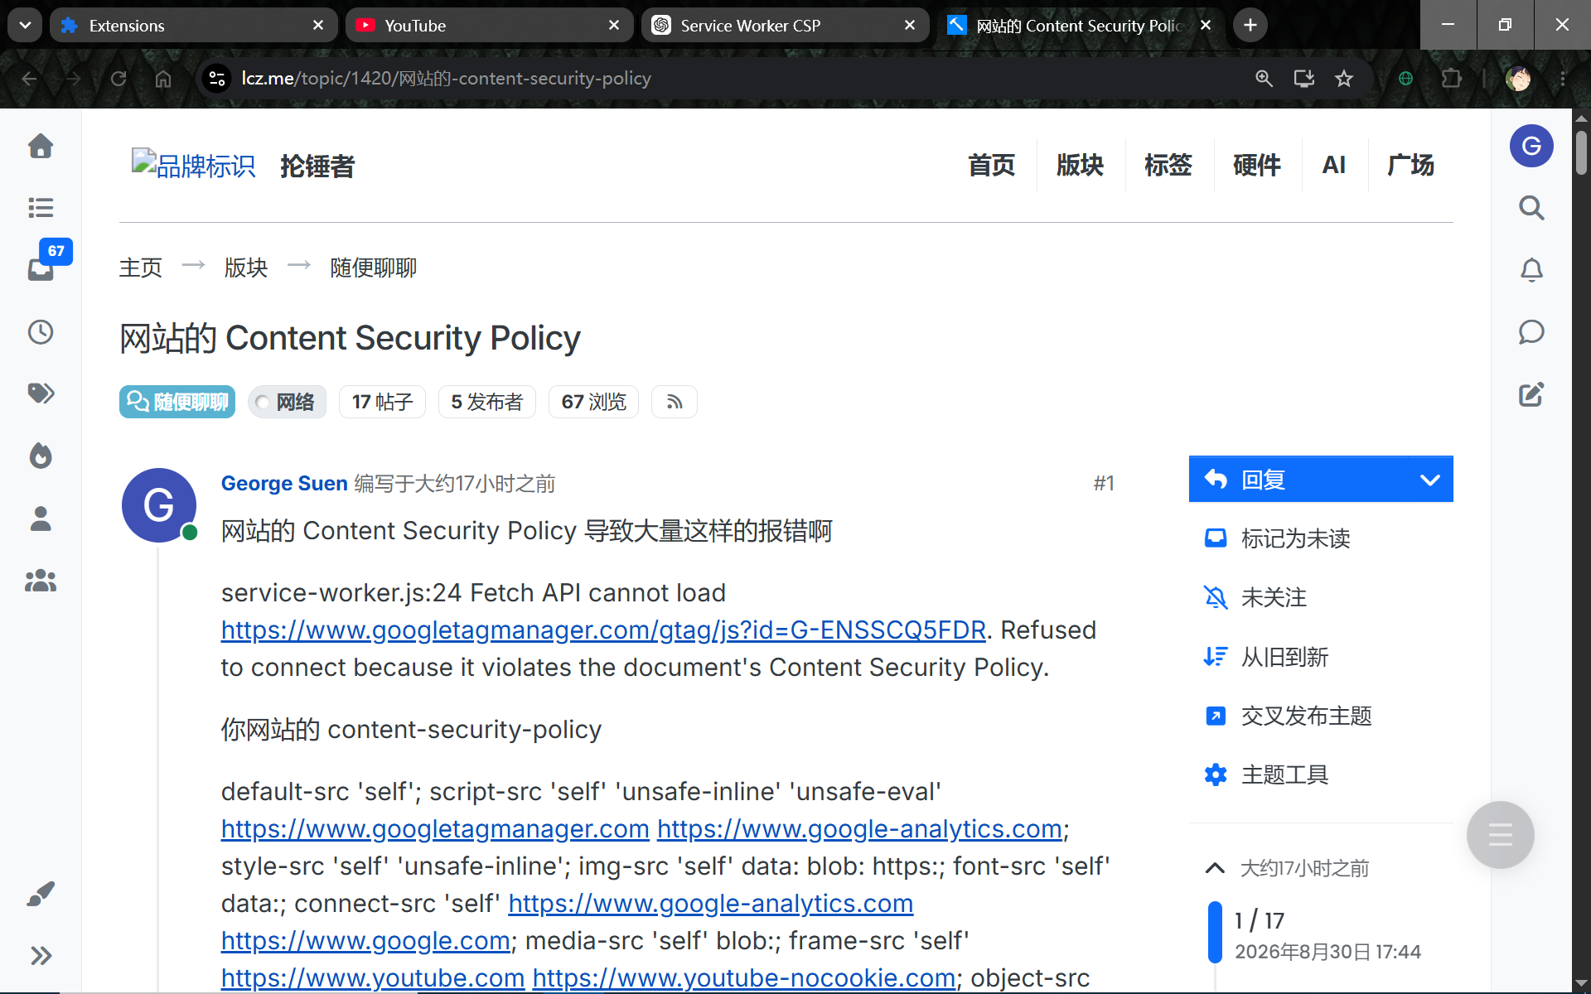1591x994 pixels.
Task: Open the 硬件 navigation menu item
Action: 1257,166
